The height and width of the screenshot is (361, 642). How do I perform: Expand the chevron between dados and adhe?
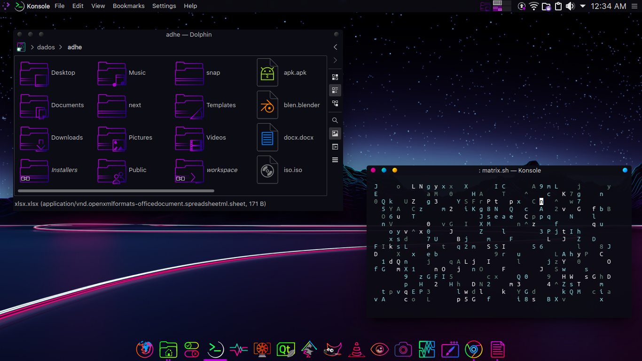coord(61,47)
